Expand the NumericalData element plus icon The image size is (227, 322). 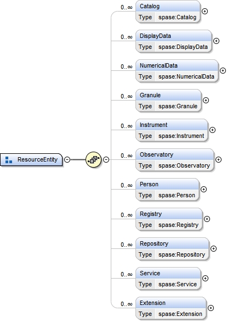223,71
